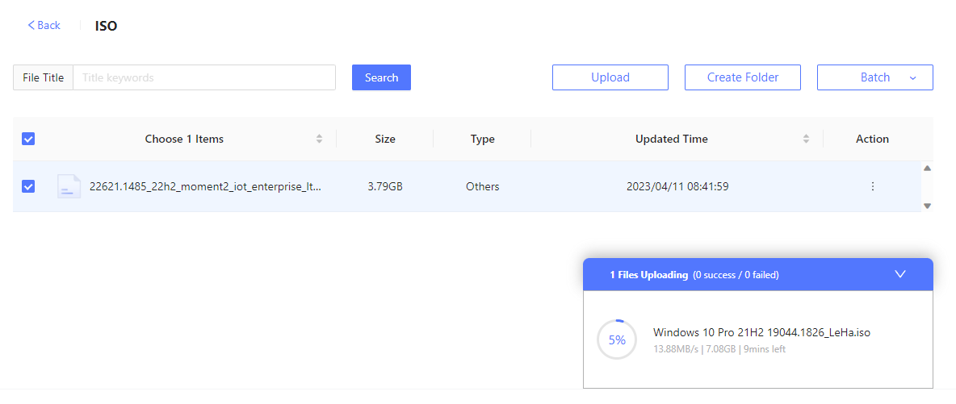Image resolution: width=956 pixels, height=404 pixels.
Task: Click the Type column header
Action: pyautogui.click(x=482, y=139)
